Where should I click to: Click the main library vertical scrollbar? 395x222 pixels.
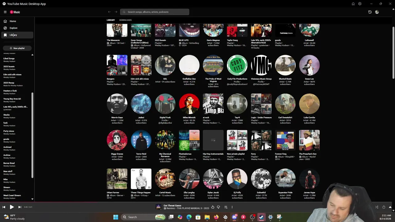393,52
